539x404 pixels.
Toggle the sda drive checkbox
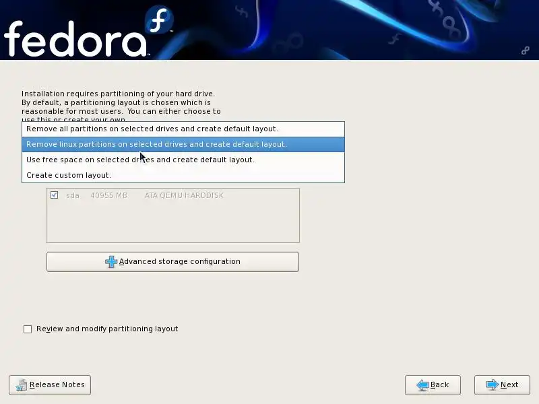54,195
